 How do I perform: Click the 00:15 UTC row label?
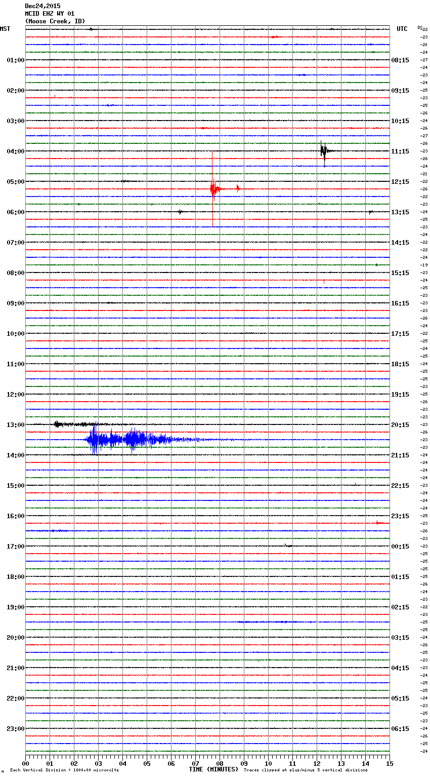point(400,547)
